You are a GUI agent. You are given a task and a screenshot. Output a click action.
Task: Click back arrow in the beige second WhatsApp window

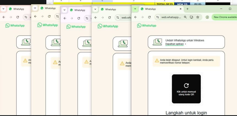35,16
